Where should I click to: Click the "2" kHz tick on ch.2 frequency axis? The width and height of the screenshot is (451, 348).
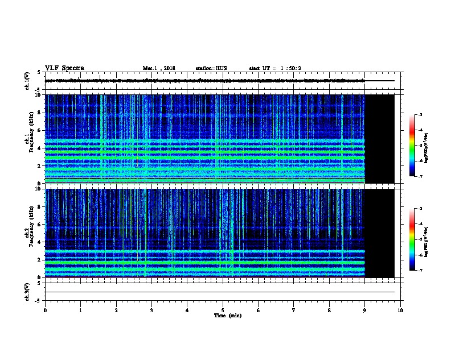[x=39, y=260]
